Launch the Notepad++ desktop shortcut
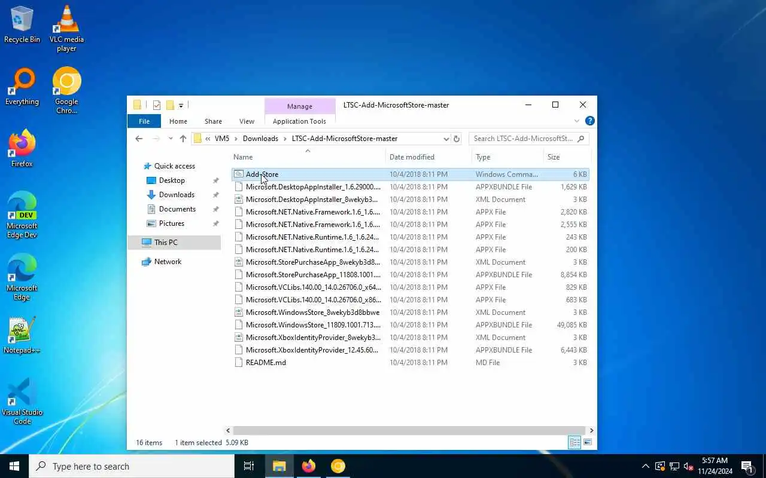 point(22,336)
